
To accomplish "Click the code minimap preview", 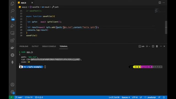I will (159, 10).
